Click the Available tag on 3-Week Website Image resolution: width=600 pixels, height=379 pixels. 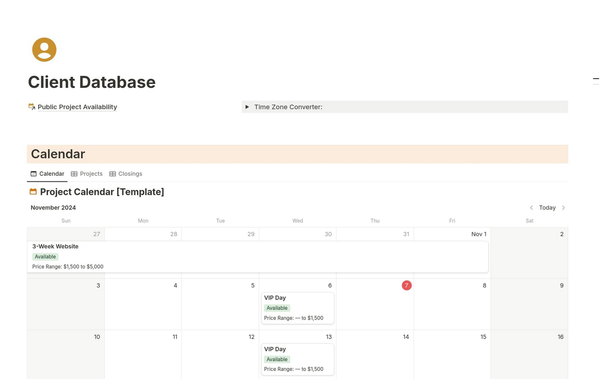click(x=45, y=257)
